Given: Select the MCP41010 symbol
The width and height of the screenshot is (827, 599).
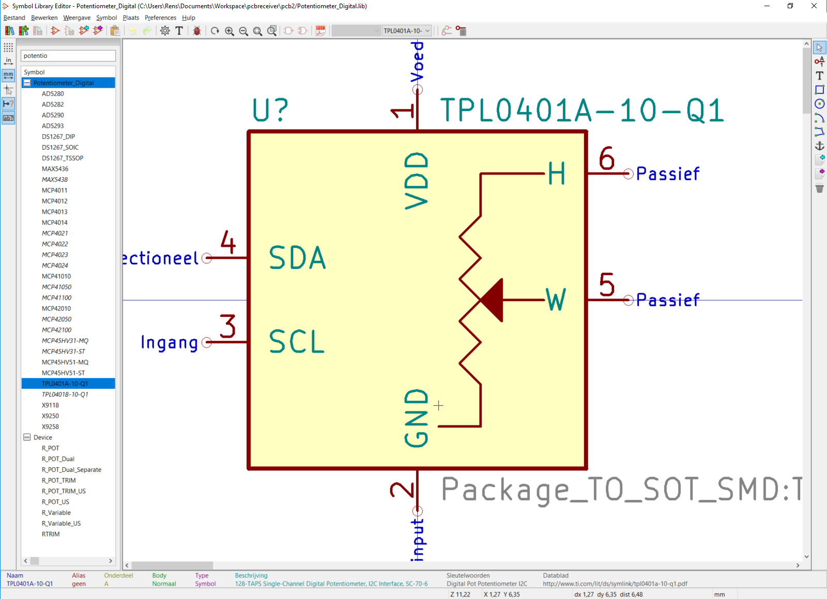Looking at the screenshot, I should (57, 276).
